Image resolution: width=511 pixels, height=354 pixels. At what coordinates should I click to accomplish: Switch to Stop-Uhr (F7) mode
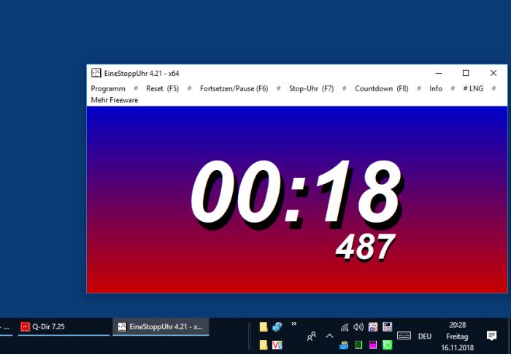[x=311, y=88]
